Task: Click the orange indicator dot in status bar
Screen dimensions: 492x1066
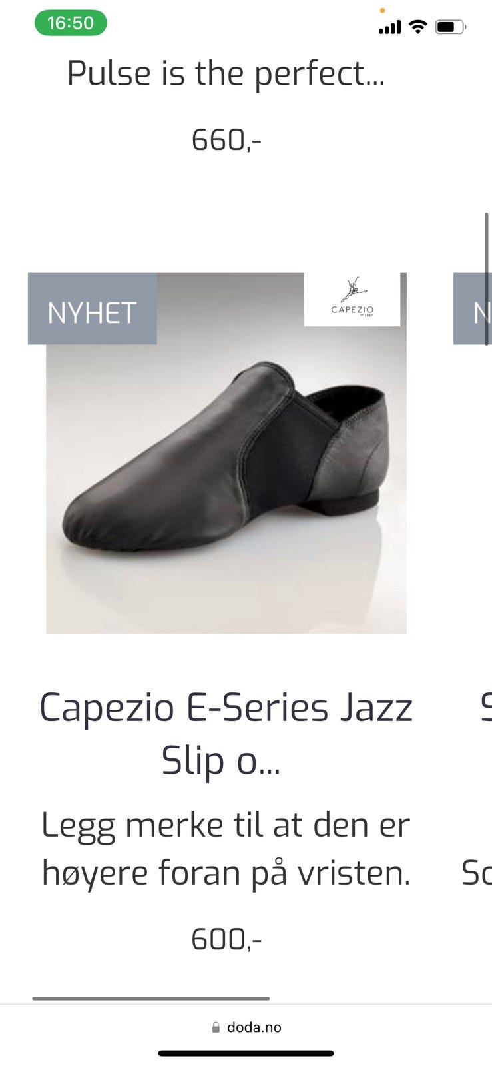Action: (x=382, y=11)
